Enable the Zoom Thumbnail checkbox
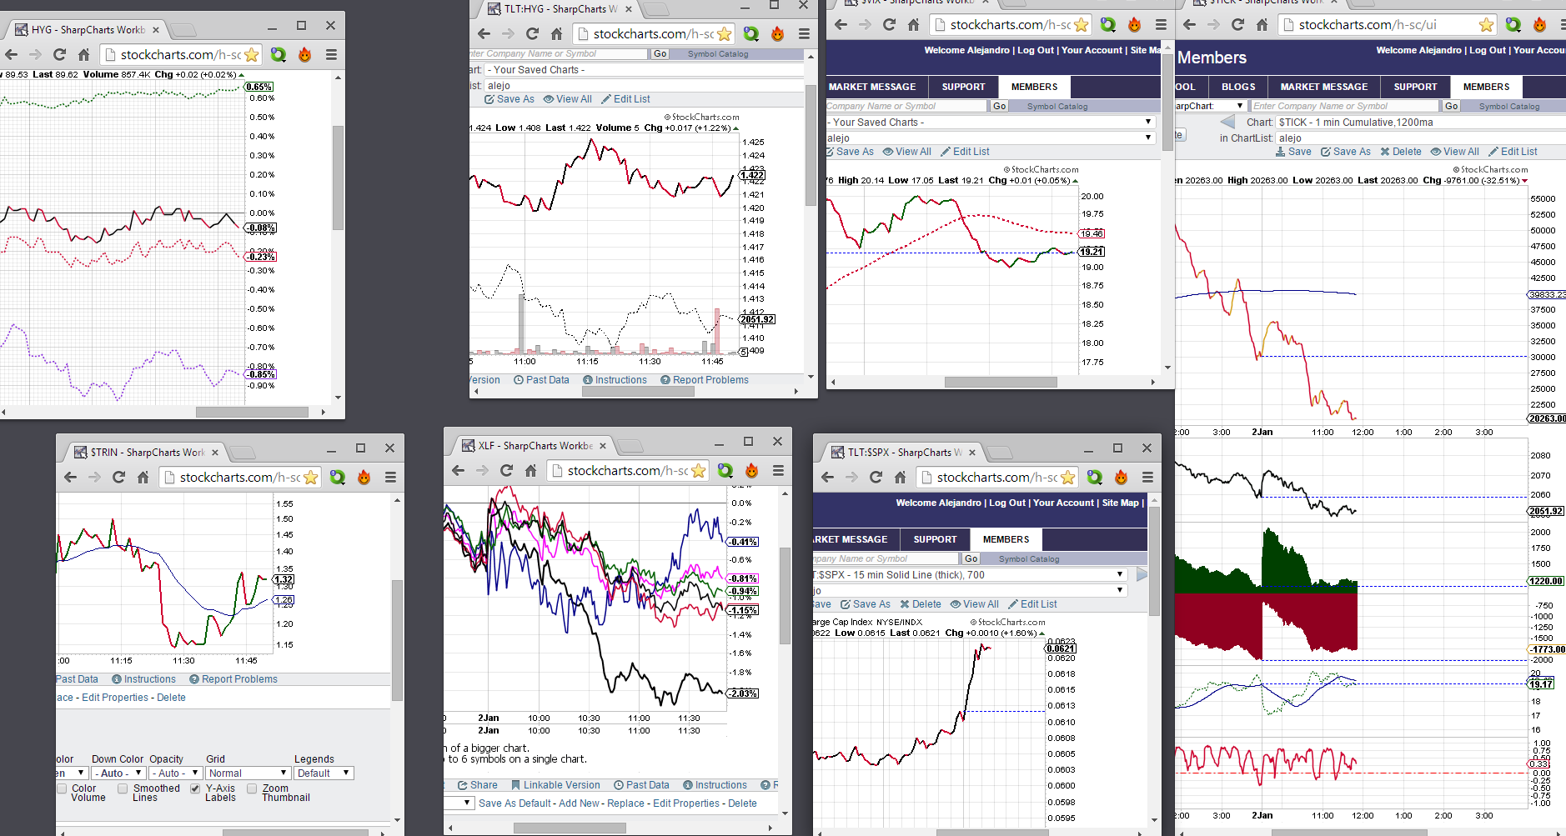 point(252,788)
